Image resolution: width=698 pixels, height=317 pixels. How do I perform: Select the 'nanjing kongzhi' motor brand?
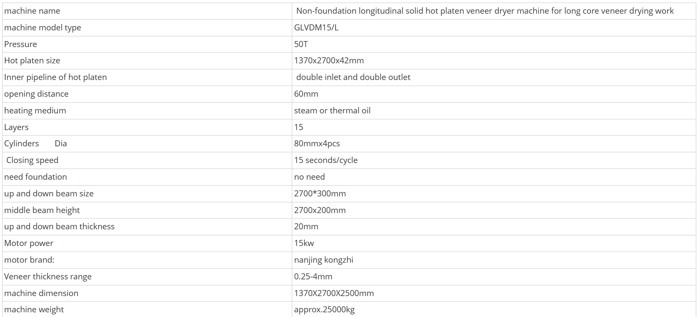324,260
